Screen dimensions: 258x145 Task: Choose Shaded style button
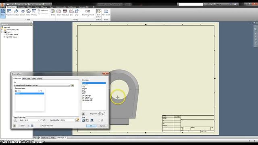click(x=92, y=120)
